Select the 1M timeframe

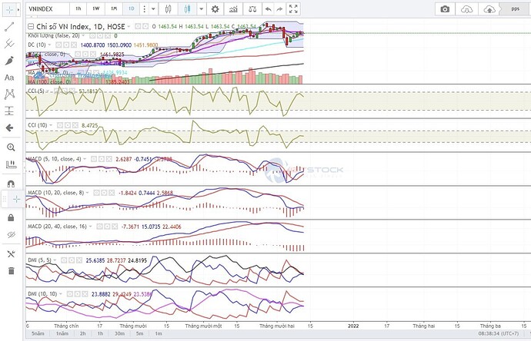[x=114, y=9]
